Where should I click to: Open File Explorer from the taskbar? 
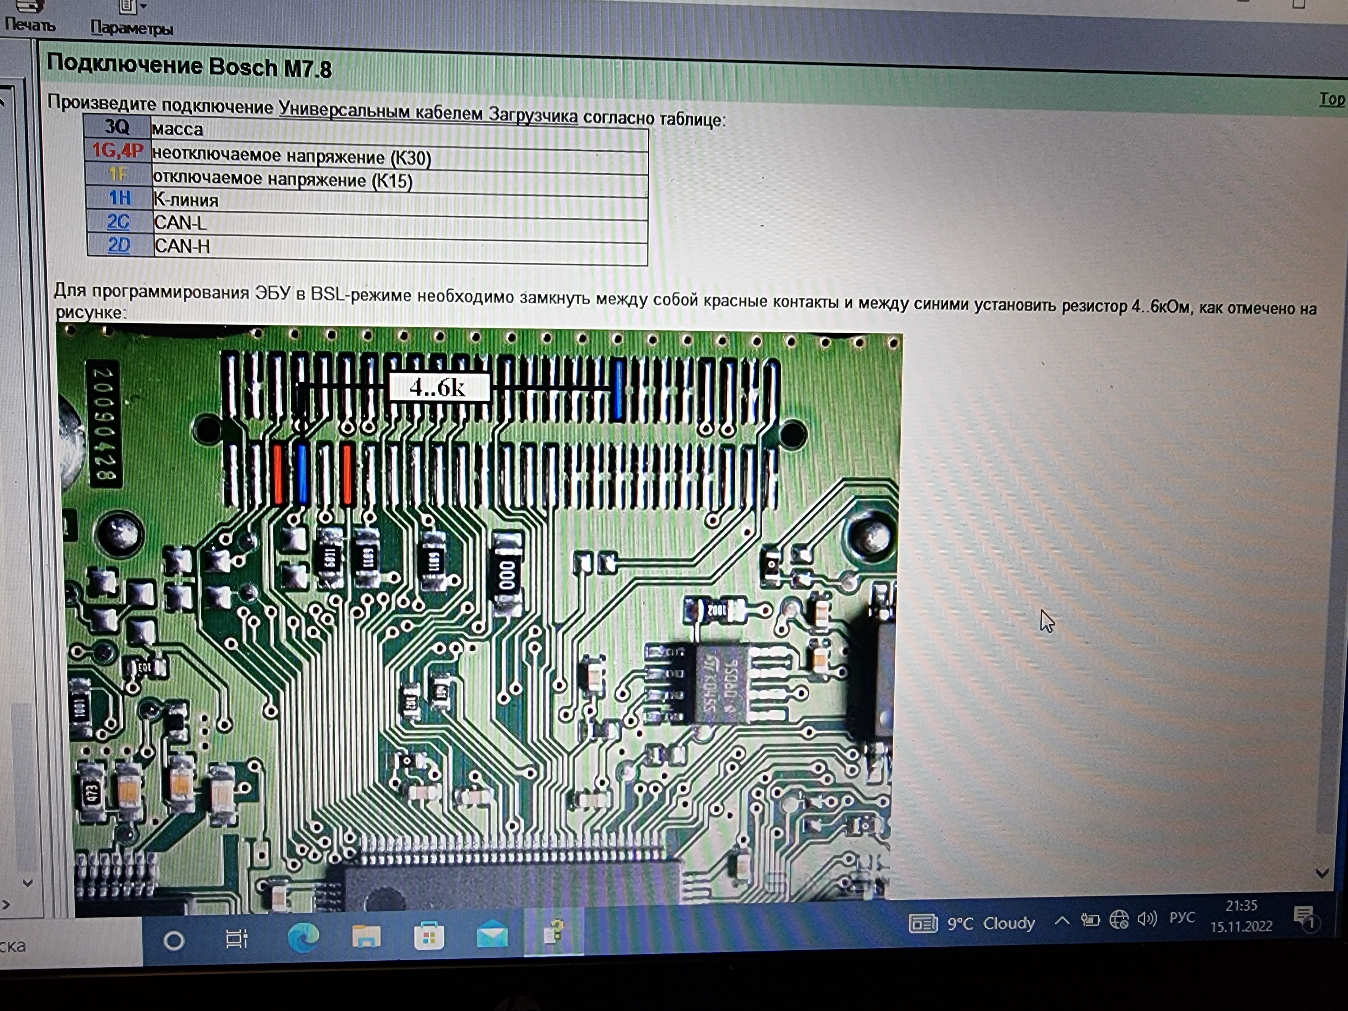[366, 936]
